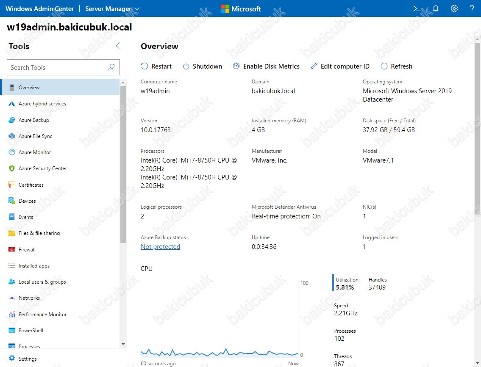
Task: Click the Azure Security Center shield icon
Action: pos(12,168)
